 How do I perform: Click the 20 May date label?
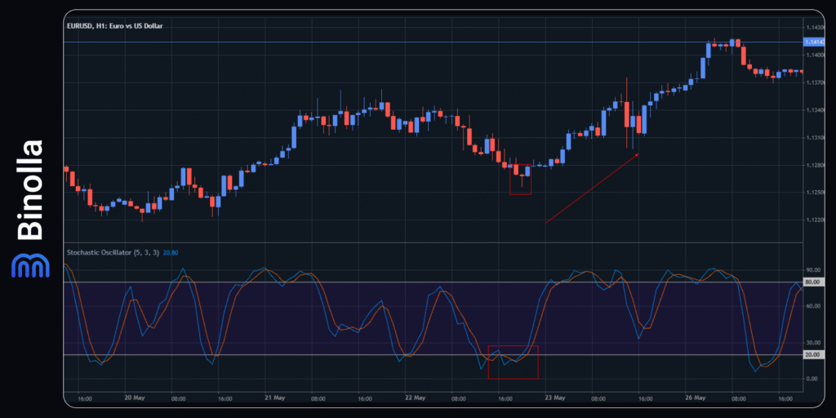[134, 399]
